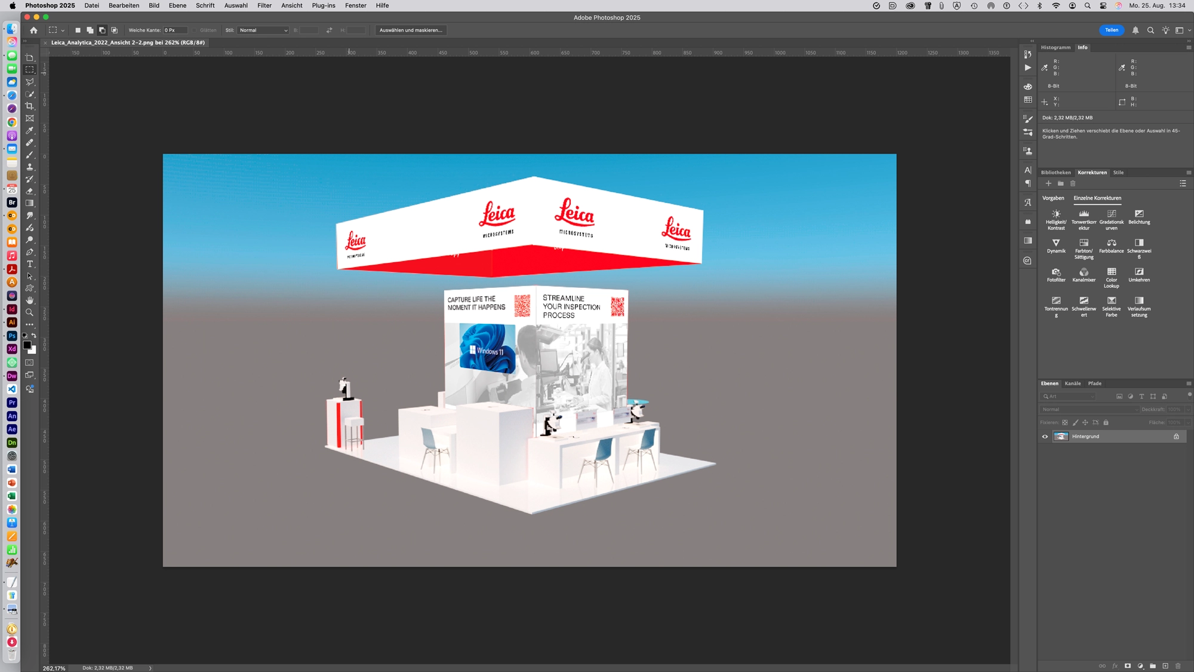Viewport: 1194px width, 672px height.
Task: Open the Color Lookup adjustment
Action: (1112, 274)
